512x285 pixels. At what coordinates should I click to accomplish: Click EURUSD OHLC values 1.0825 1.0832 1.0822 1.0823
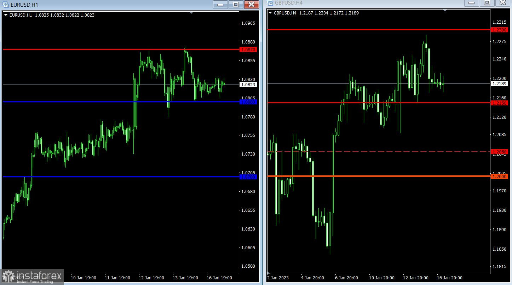[x=65, y=15]
